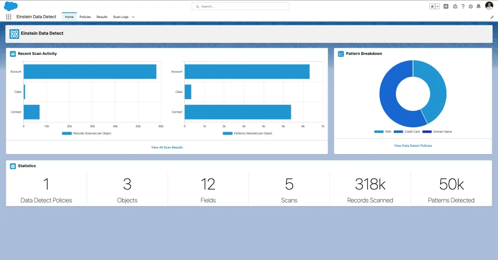Viewport: 498px width, 260px height.
Task: Switch to the Home tab
Action: (x=69, y=17)
